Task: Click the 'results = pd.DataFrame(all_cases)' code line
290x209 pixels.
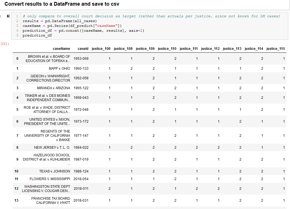Action: 60,21
